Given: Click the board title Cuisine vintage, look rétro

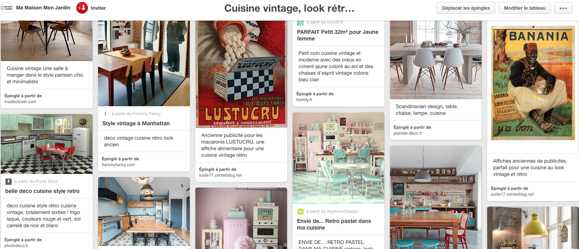Looking at the screenshot, I should pos(289,8).
